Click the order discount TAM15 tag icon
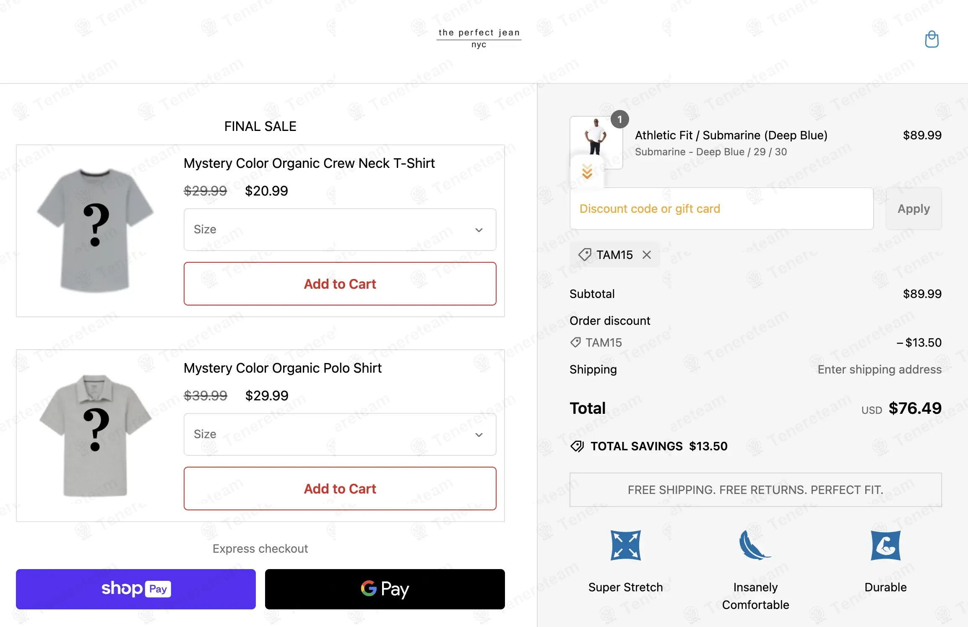 pos(575,342)
